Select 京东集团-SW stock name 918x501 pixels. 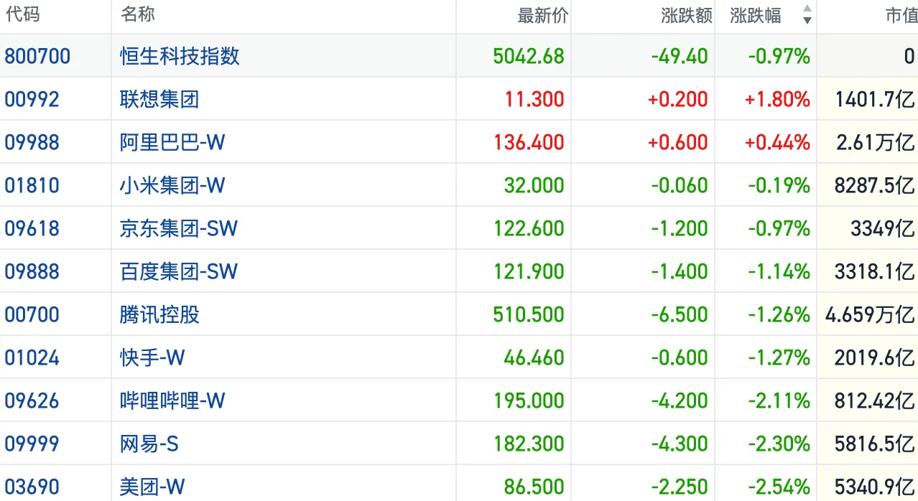(178, 228)
